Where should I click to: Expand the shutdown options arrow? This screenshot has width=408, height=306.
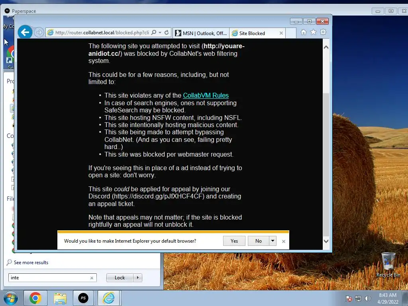tap(137, 278)
